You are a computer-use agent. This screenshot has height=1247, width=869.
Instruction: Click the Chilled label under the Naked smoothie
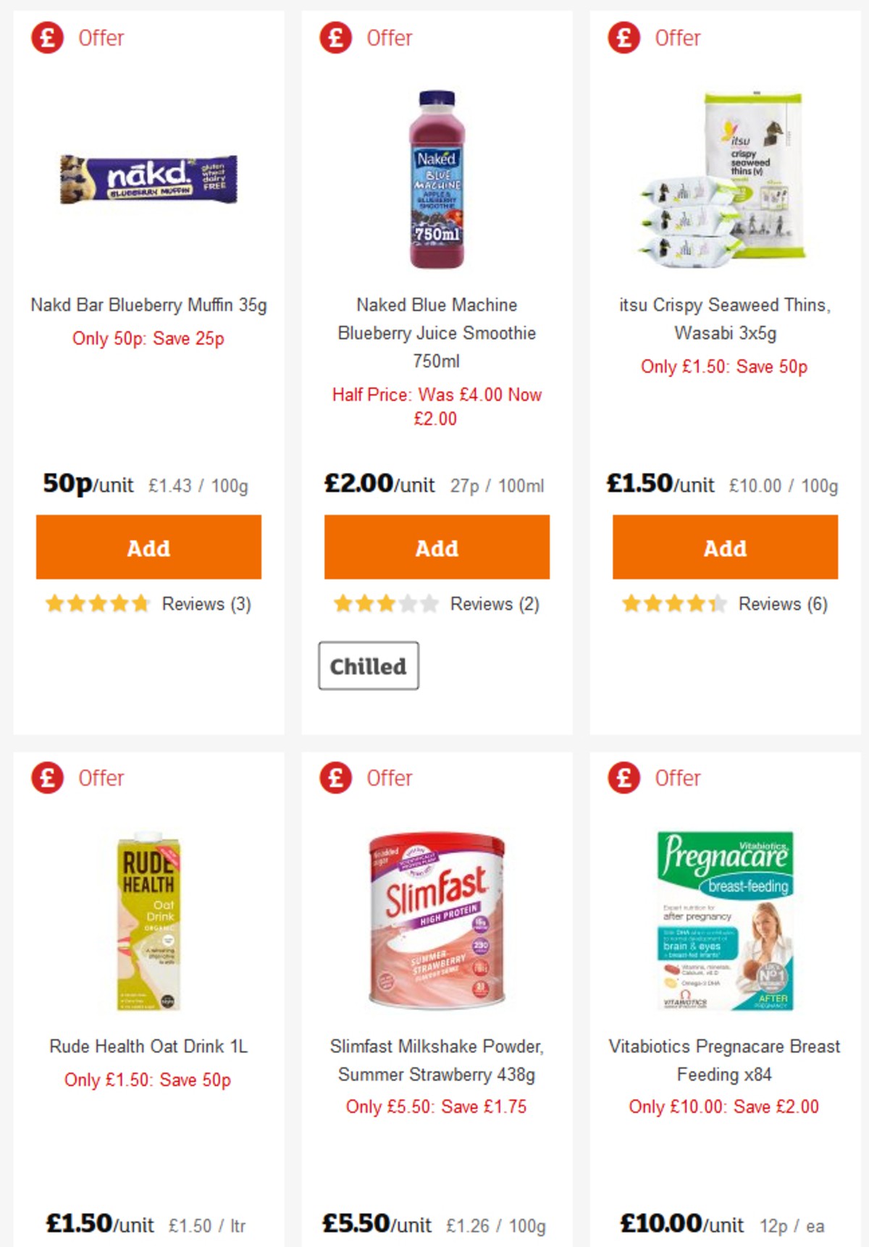[x=369, y=666]
